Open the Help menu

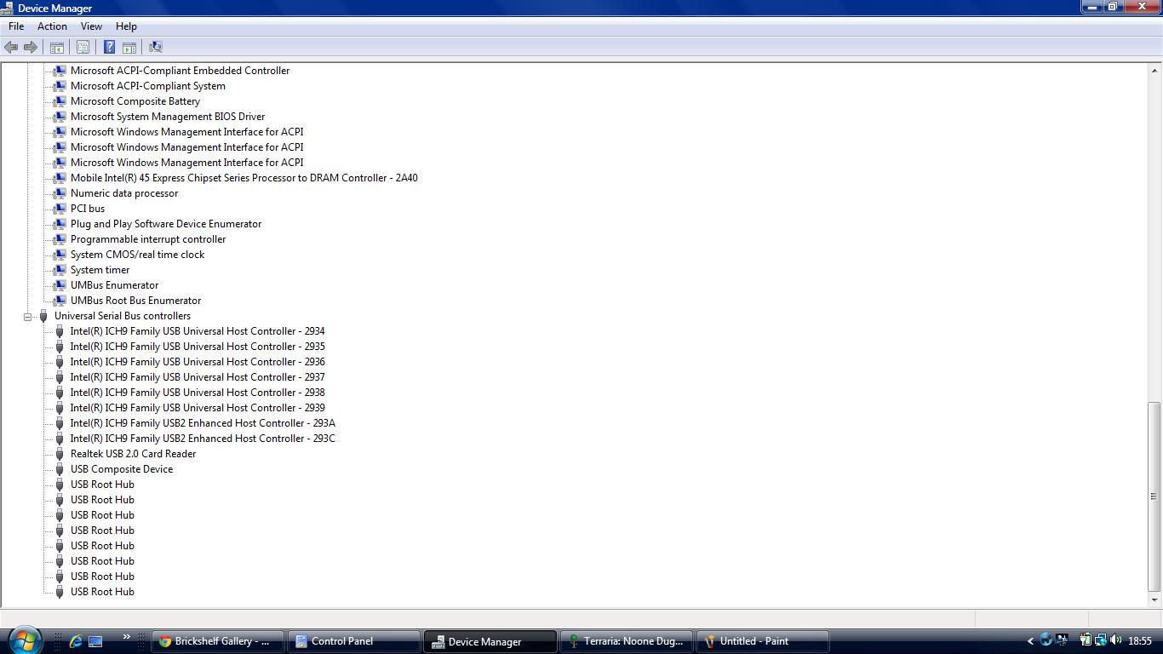[x=126, y=26]
